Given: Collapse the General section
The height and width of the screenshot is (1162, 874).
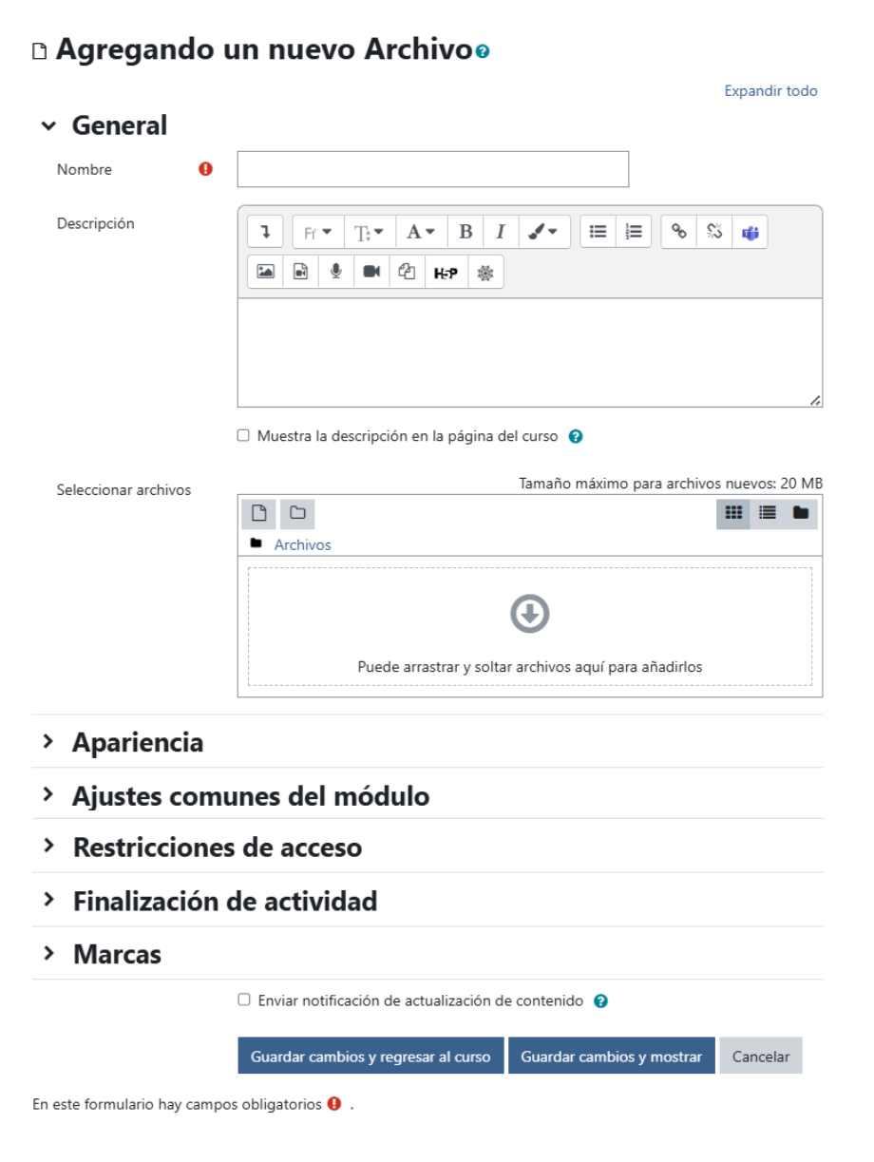Looking at the screenshot, I should tap(47, 126).
